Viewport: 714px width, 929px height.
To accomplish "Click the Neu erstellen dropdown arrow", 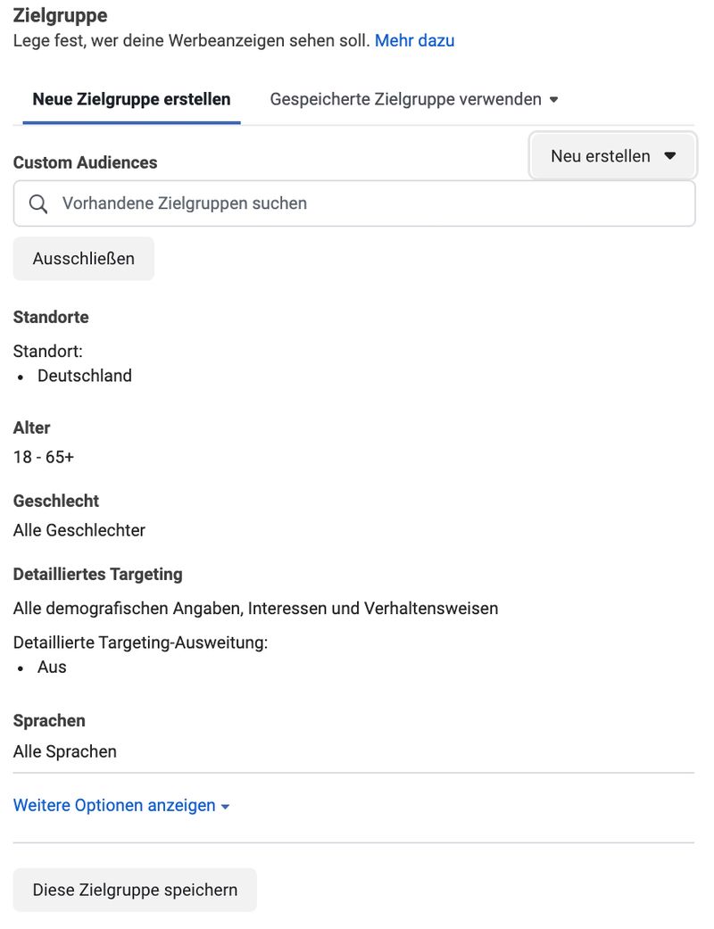I will point(670,156).
